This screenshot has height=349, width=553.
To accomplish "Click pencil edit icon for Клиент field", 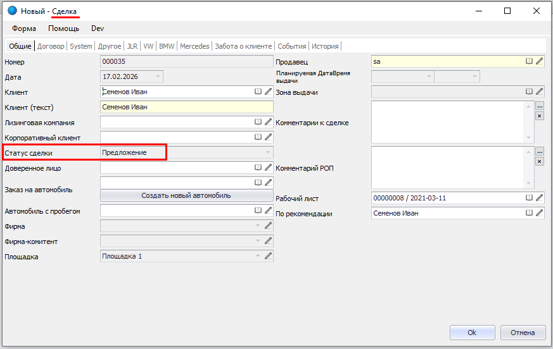I will click(x=268, y=92).
